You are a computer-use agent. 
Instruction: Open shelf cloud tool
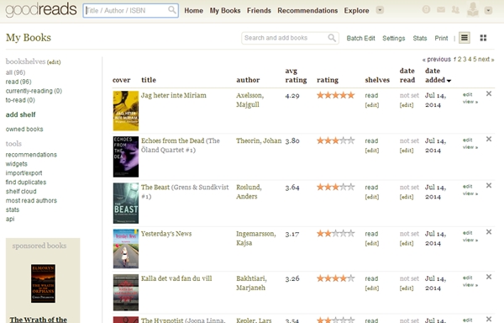pyautogui.click(x=21, y=192)
